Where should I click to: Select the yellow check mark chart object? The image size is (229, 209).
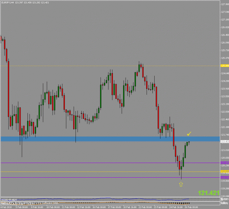[x=189, y=134]
